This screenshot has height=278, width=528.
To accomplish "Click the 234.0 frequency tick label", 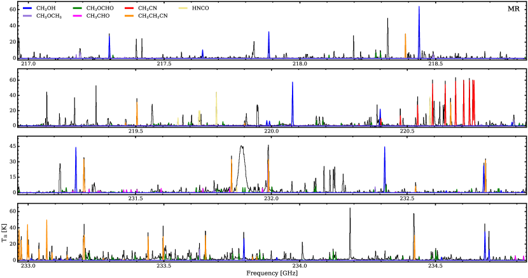I will point(300,266).
